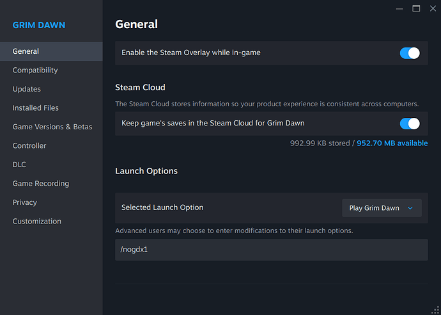
Task: Click the Steam Cloud heading
Action: tap(140, 87)
